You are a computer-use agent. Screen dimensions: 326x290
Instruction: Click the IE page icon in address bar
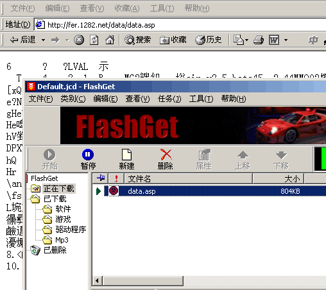(x=40, y=24)
